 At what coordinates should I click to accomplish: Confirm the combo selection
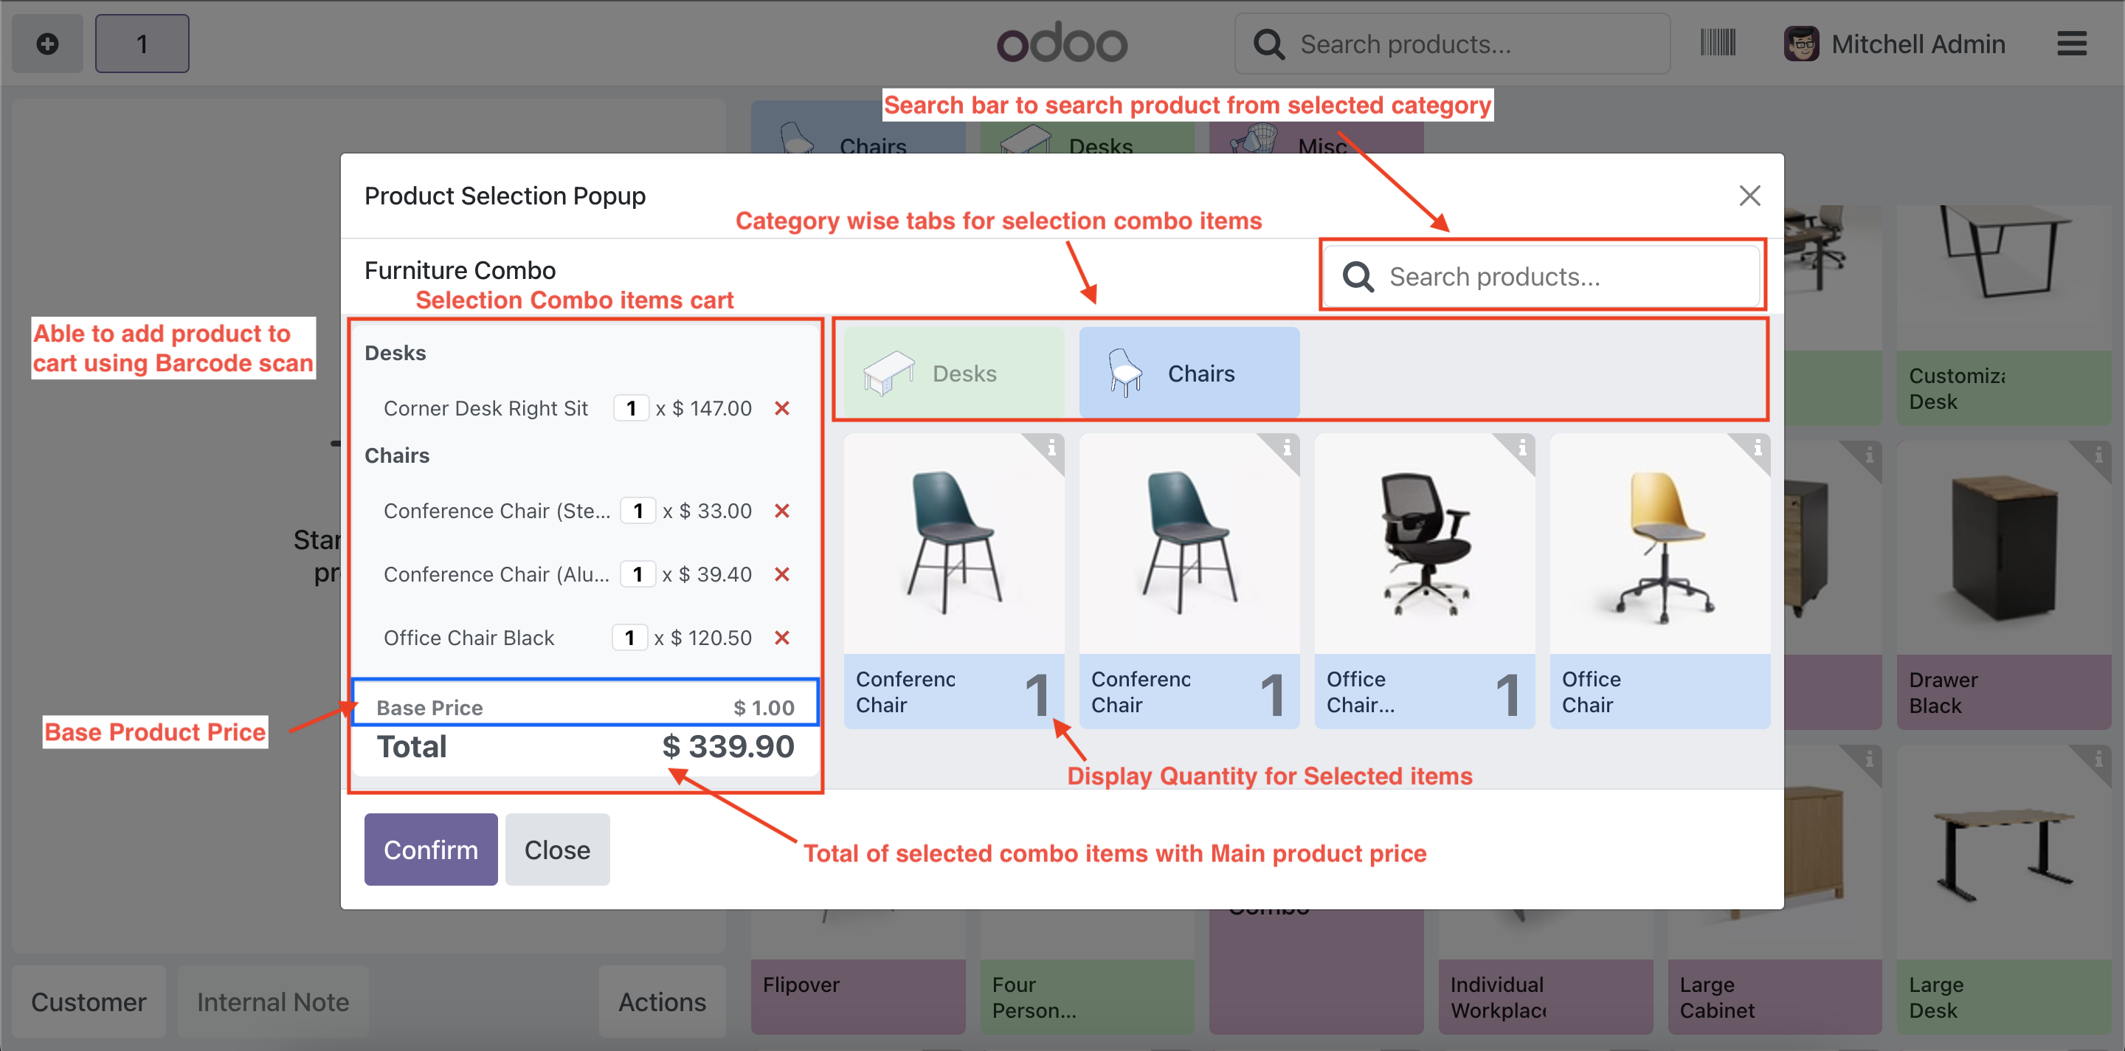[x=431, y=849]
